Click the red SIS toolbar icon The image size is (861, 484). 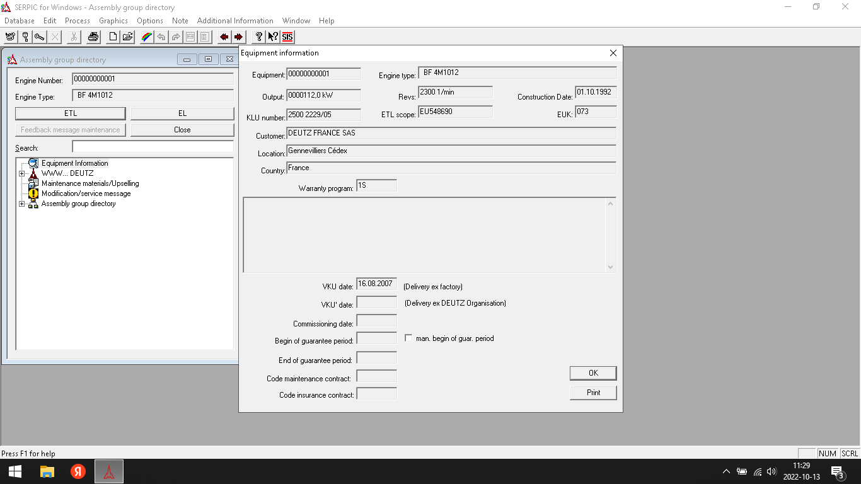click(x=287, y=37)
